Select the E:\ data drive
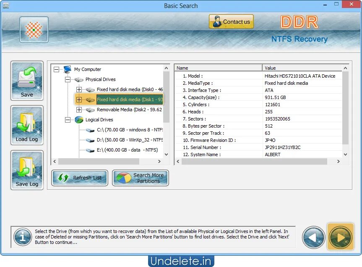The height and width of the screenshot is (267, 362). coord(128,150)
